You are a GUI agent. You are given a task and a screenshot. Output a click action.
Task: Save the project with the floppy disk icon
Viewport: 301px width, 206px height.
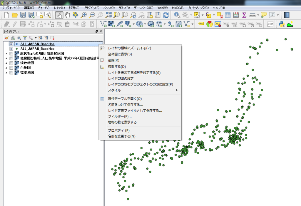(x=23, y=15)
